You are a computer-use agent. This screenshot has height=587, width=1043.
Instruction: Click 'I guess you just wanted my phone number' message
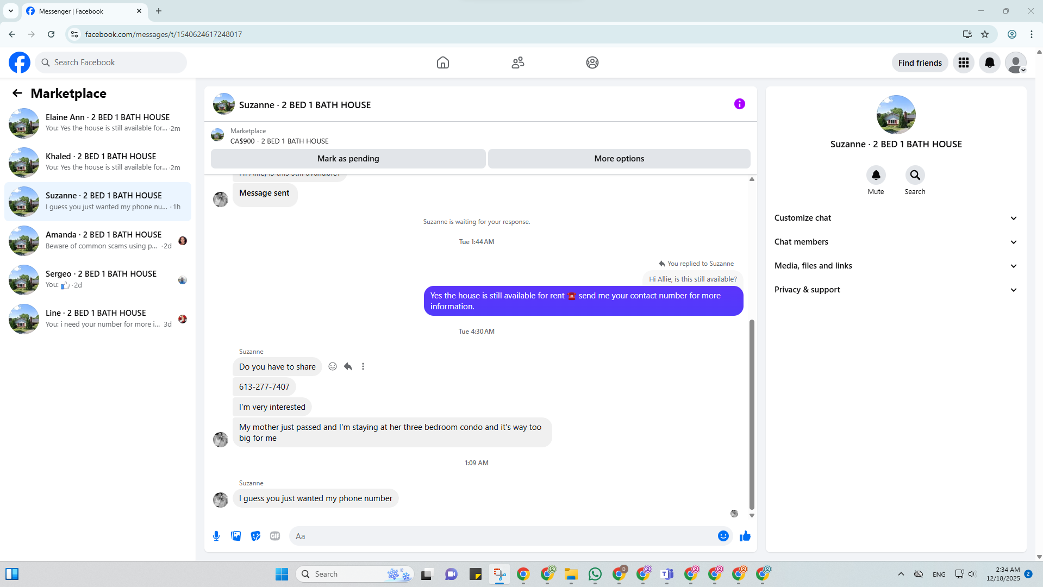tap(316, 498)
